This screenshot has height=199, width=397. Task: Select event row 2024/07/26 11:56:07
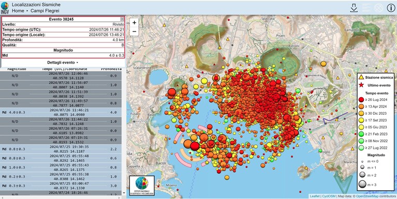[61, 85]
